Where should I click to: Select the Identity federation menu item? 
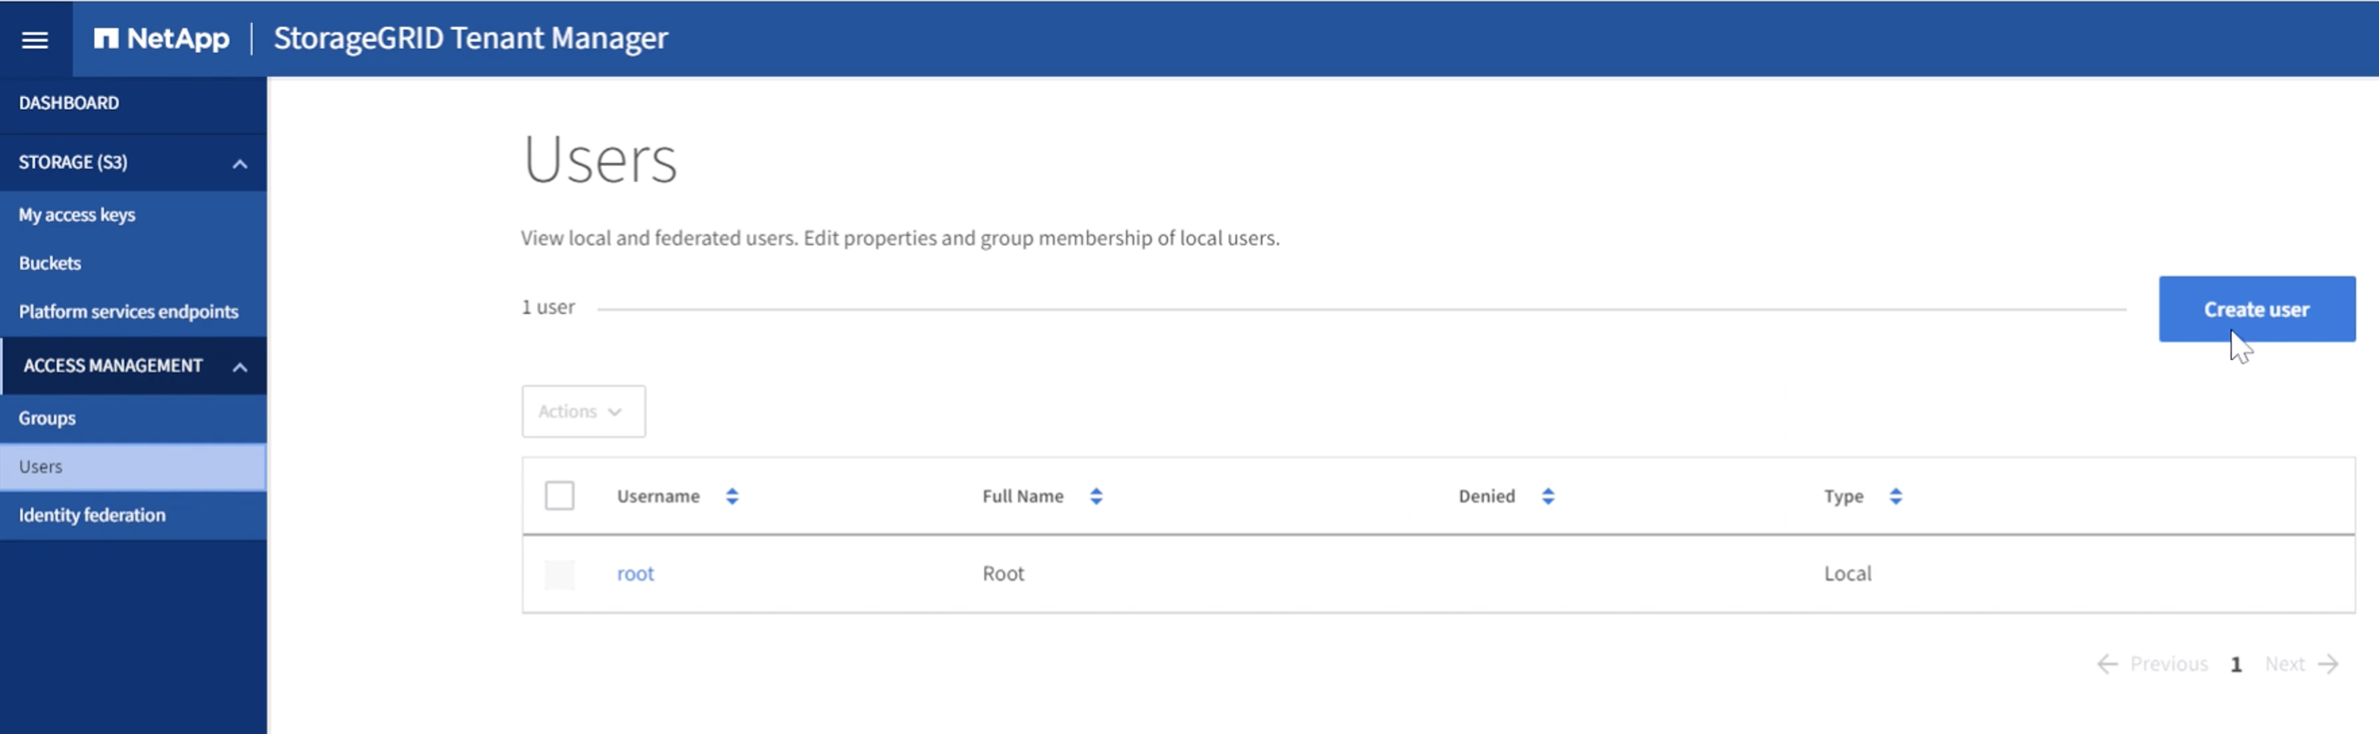pos(91,514)
